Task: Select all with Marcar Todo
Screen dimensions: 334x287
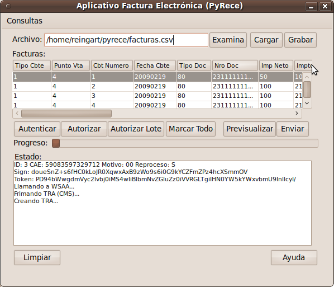Action: 190,129
